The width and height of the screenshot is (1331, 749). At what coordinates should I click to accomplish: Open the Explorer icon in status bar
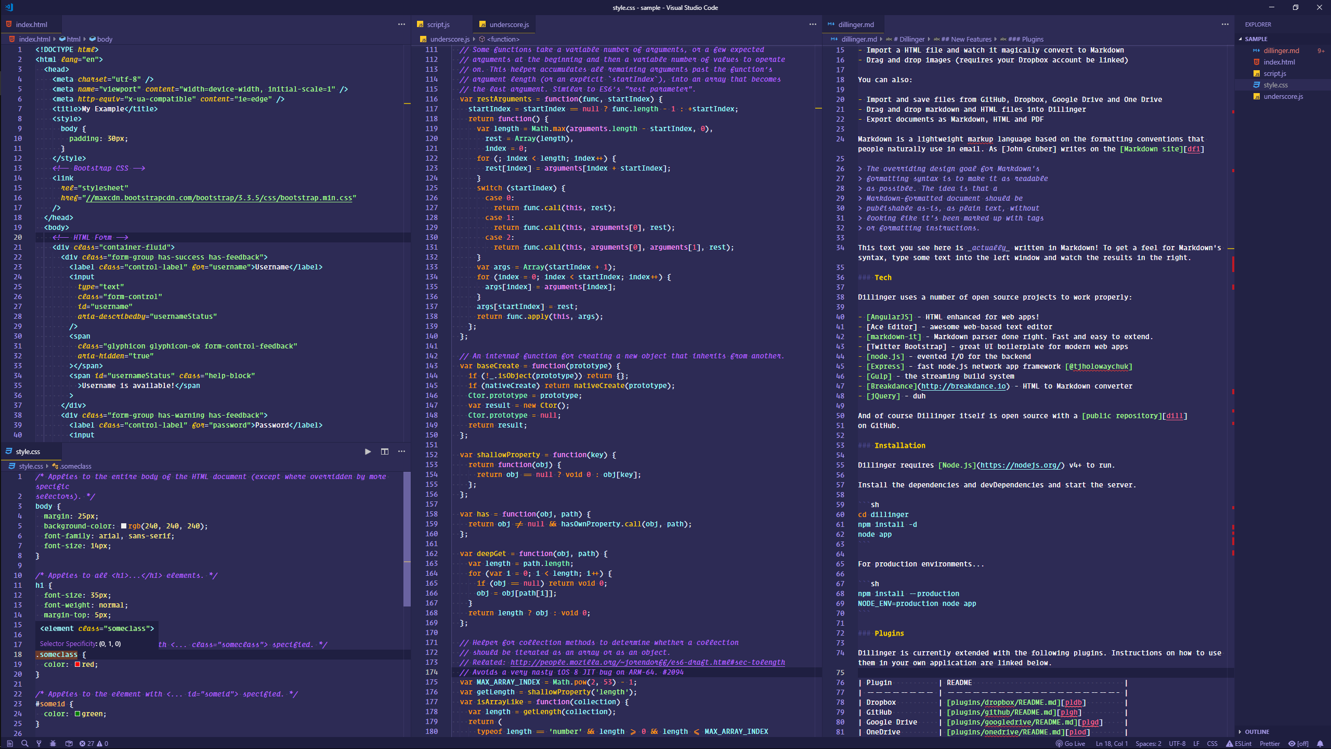[x=9, y=744]
